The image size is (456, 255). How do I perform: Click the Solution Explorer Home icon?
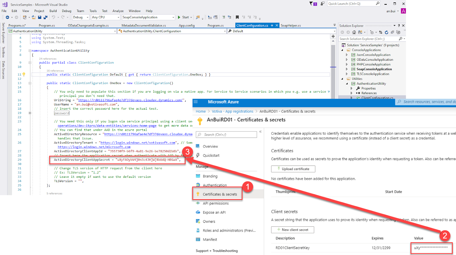pyautogui.click(x=354, y=32)
